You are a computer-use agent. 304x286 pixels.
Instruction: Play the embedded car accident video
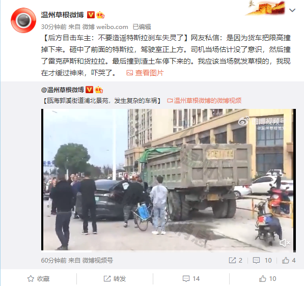tap(168, 180)
